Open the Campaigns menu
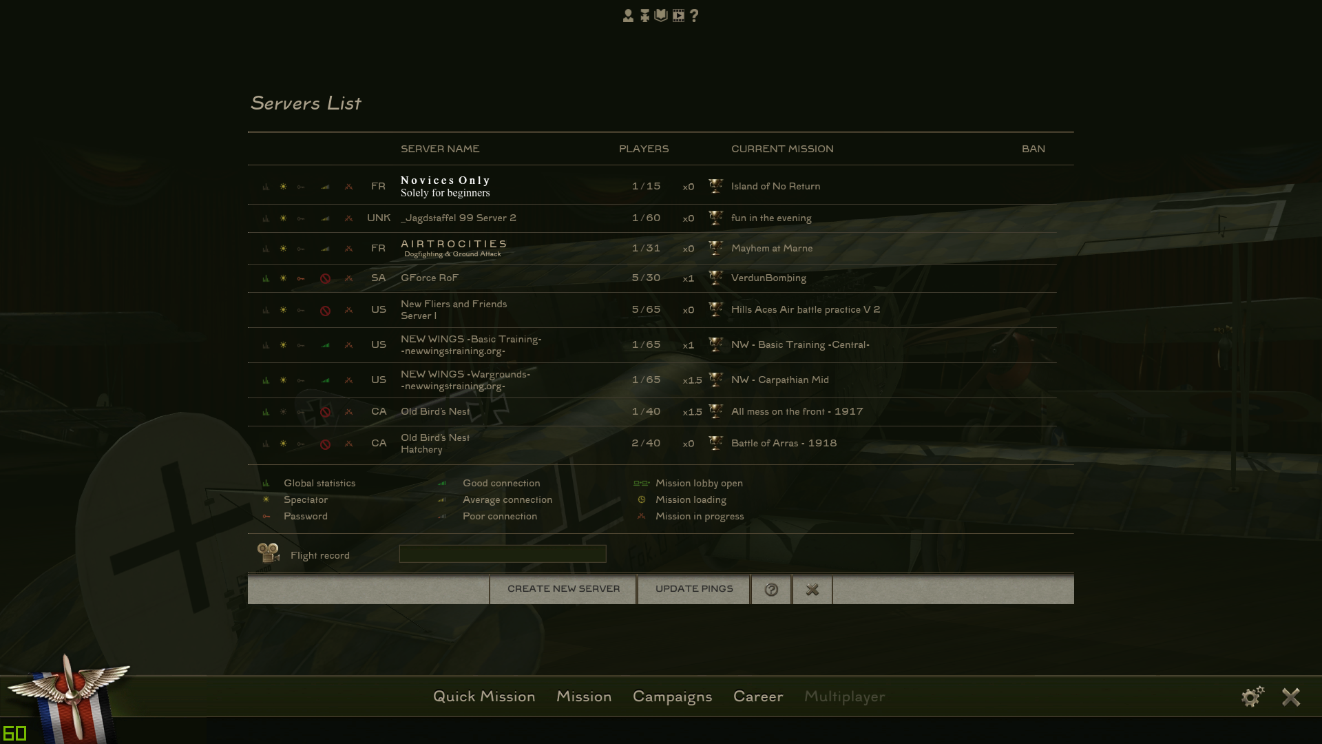This screenshot has width=1322, height=744. tap(672, 697)
